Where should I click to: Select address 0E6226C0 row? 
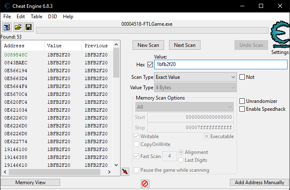point(57,118)
